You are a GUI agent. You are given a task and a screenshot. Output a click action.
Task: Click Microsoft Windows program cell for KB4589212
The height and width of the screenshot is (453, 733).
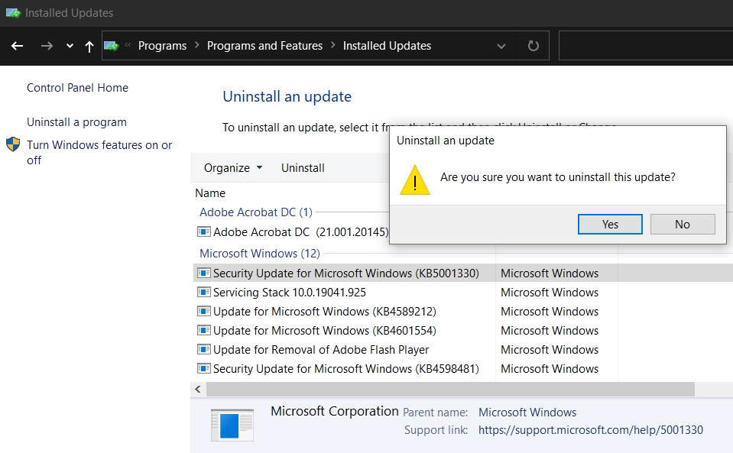[550, 312]
